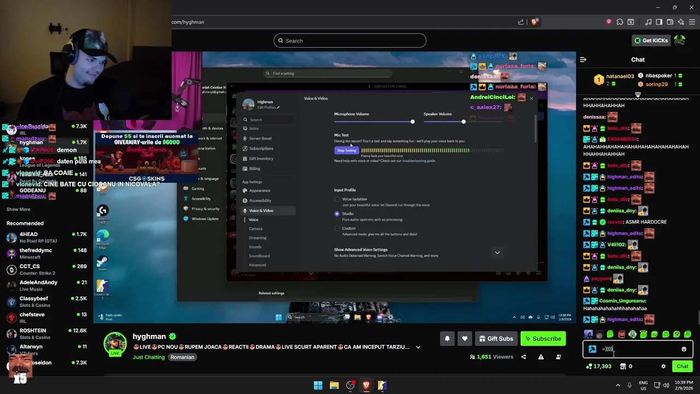The height and width of the screenshot is (394, 700).
Task: Click the pink U extension icon
Action: tap(609, 22)
